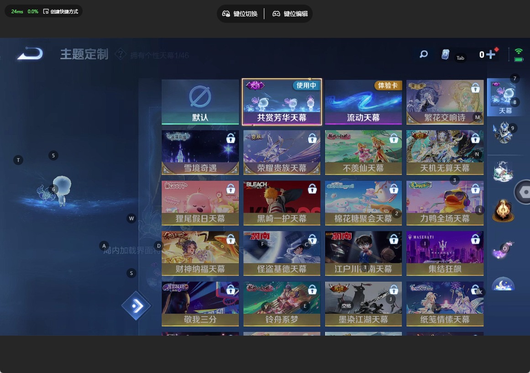530x373 pixels.
Task: Click the lock icon on 棉花糖聚会天幕
Action: [394, 189]
